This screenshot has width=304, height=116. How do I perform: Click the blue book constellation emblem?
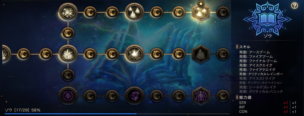267,18
